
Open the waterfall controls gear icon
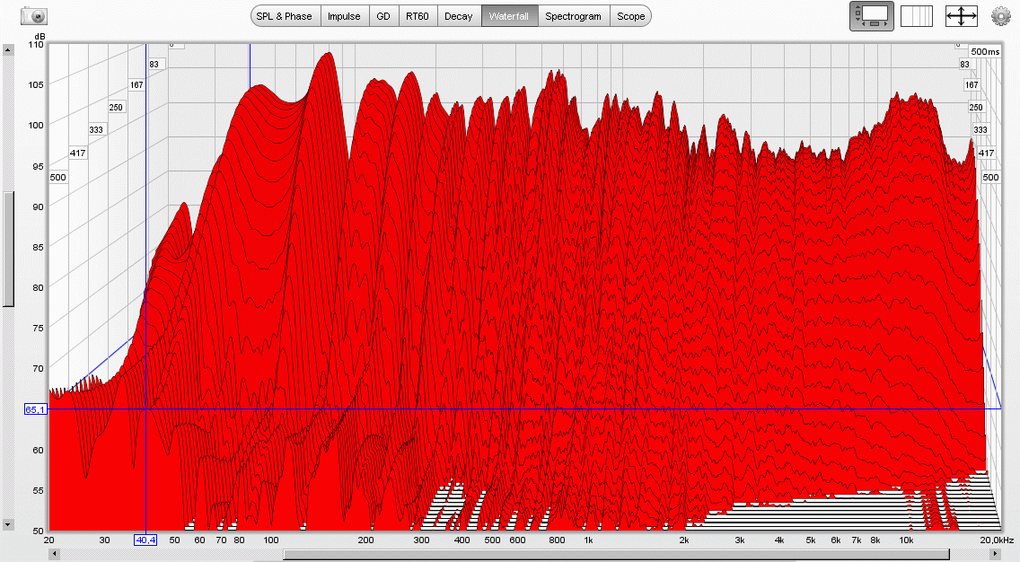[1000, 15]
